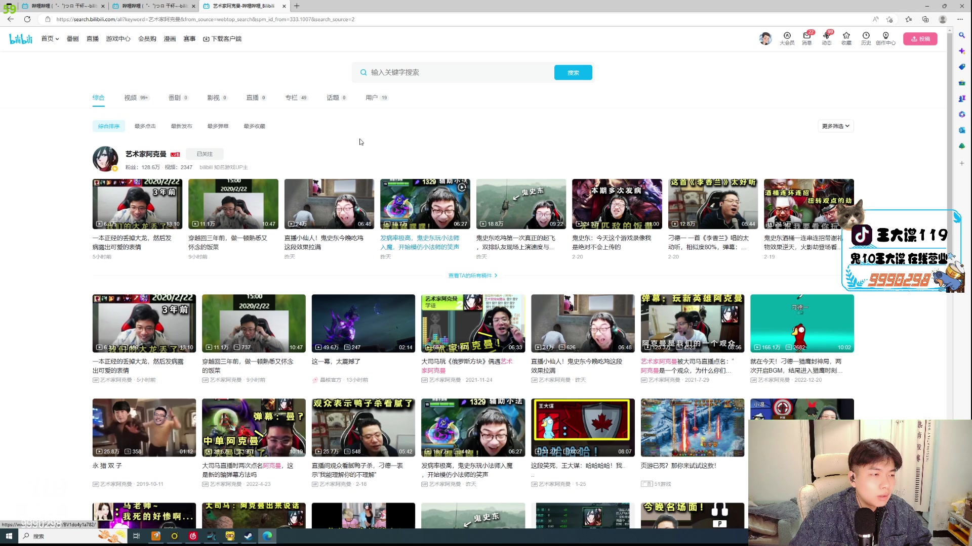Viewport: 972px width, 546px height.
Task: Open 游戏中心 in top navigation
Action: [118, 39]
